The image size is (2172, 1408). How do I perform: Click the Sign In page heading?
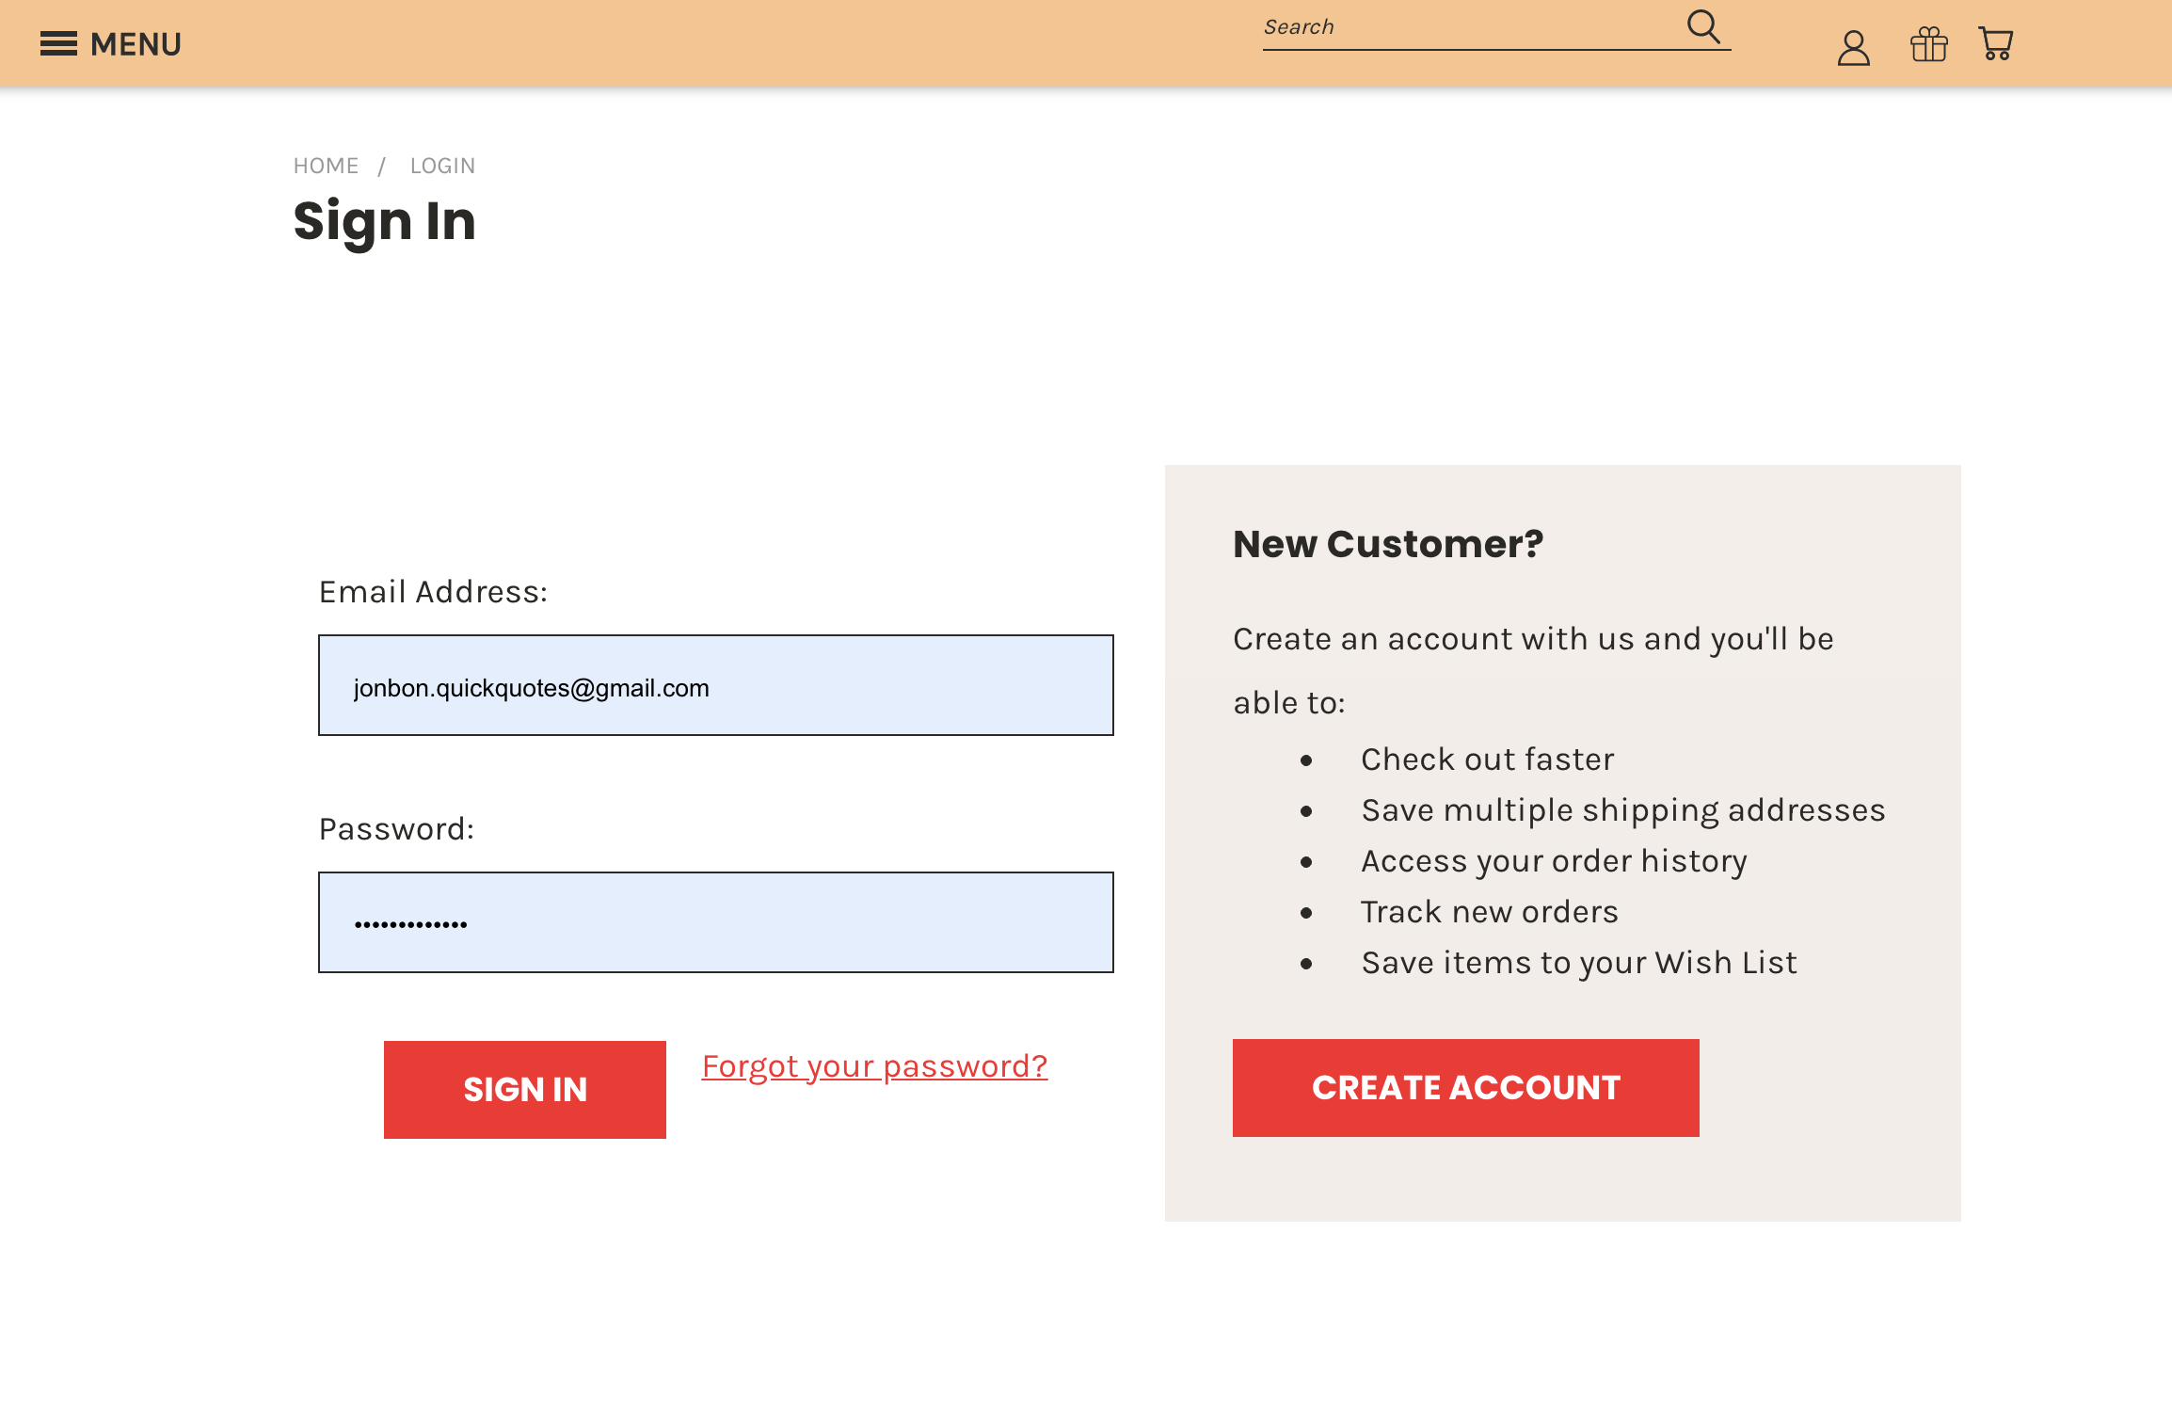[384, 221]
